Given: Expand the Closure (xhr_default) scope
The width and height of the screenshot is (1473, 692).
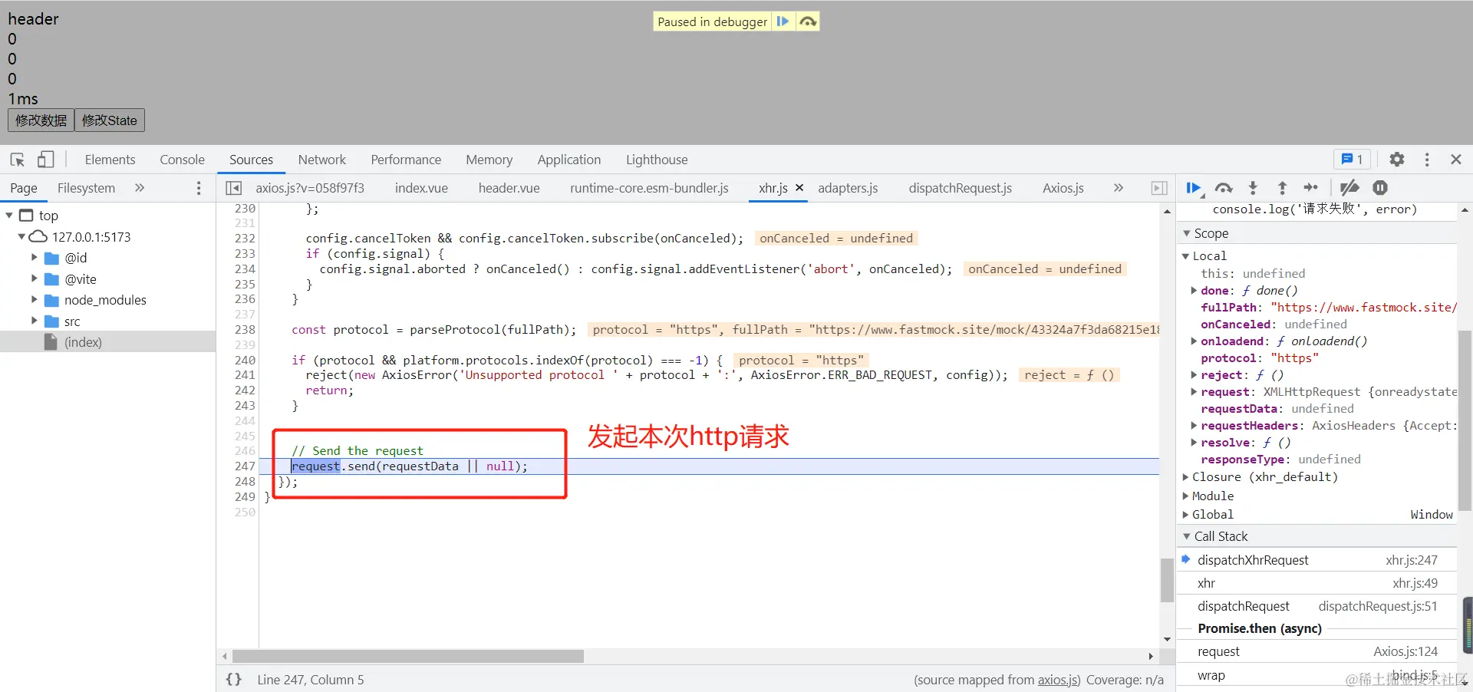Looking at the screenshot, I should pyautogui.click(x=1185, y=477).
